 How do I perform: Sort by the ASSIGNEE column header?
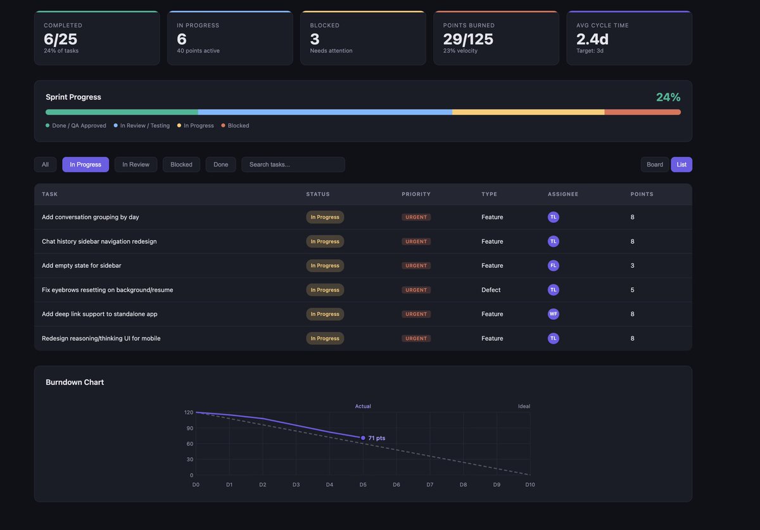(x=563, y=194)
